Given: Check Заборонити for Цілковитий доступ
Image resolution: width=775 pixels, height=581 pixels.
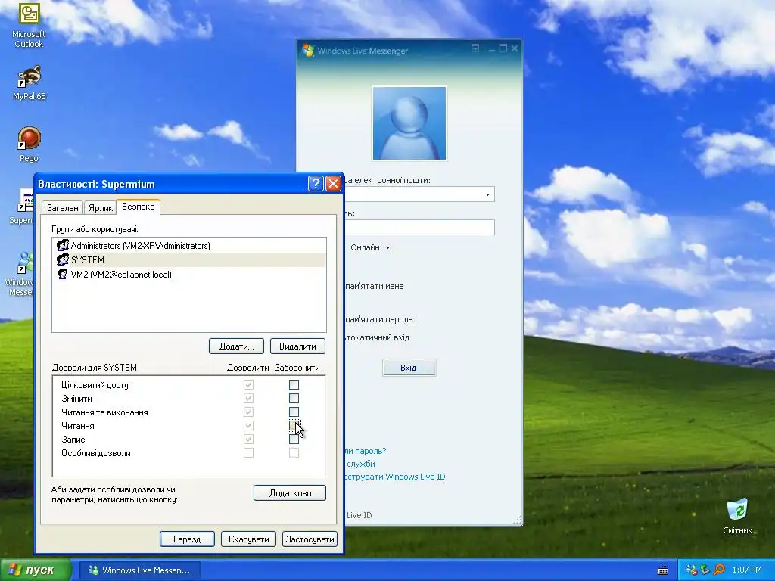Looking at the screenshot, I should click(294, 384).
